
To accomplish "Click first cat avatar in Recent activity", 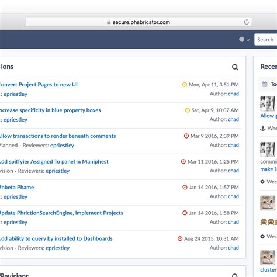I will click(x=268, y=203).
